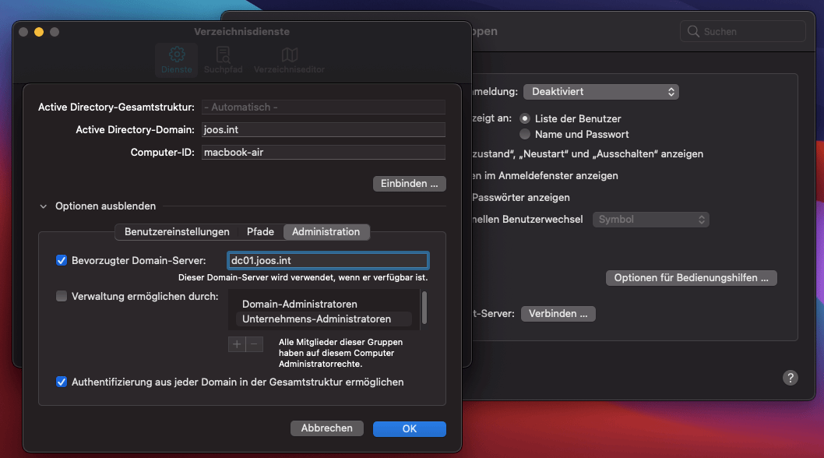Open the Suchpfad toolbar icon
The height and width of the screenshot is (458, 824).
coord(223,58)
